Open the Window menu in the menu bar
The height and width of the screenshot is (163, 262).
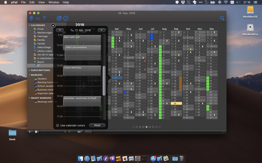54,2
